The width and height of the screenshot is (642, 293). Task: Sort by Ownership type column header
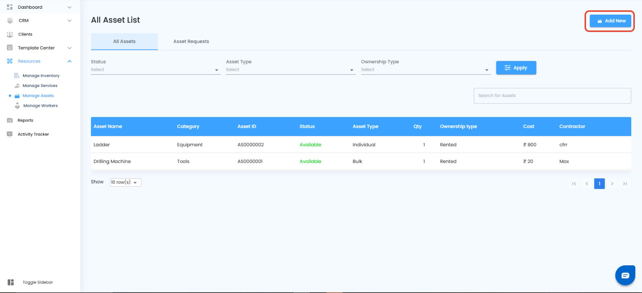[x=458, y=127]
